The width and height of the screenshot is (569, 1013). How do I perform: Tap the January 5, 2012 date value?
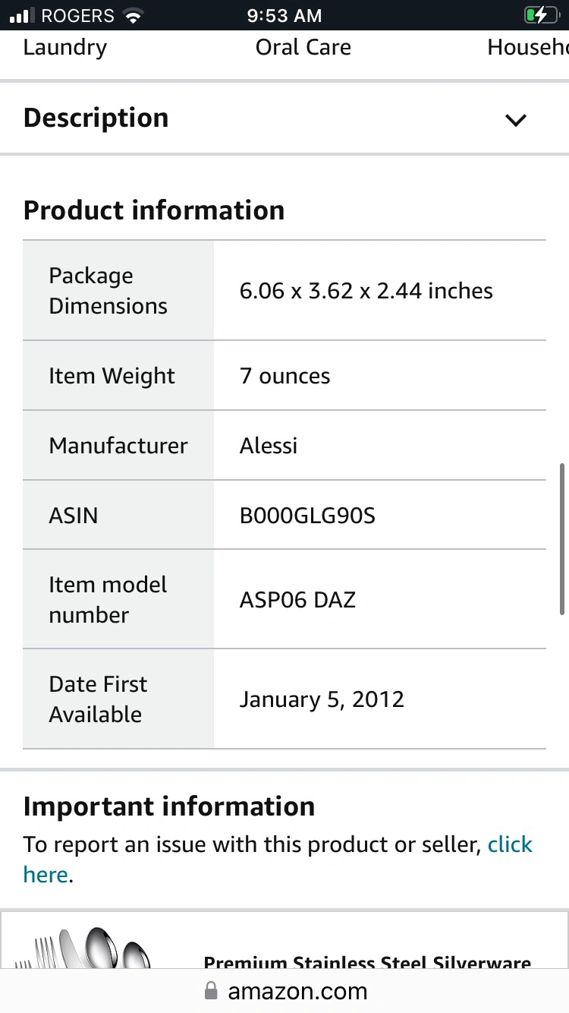[322, 699]
